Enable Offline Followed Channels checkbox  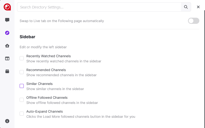coord(22,100)
